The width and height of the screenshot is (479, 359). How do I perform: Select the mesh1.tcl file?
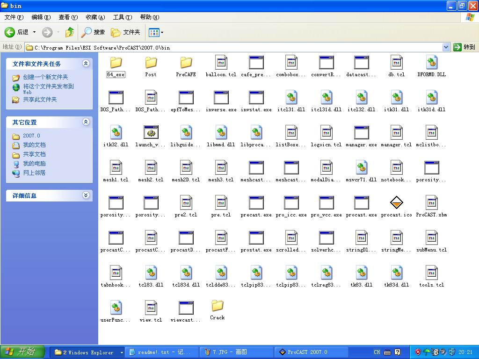click(x=116, y=172)
